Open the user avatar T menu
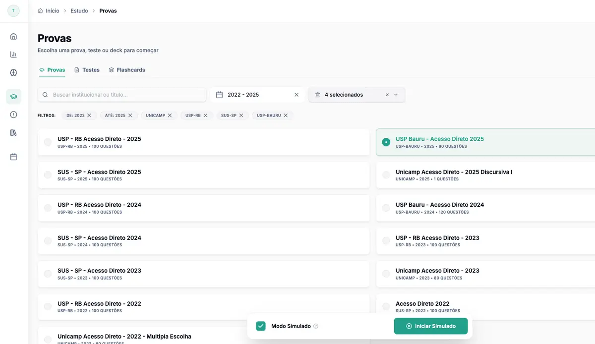Viewport: 595px width, 344px height. (13, 10)
